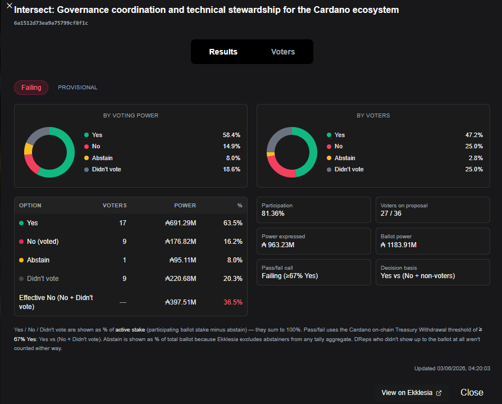The height and width of the screenshot is (404, 502).
Task: Click the PROVISIONAL label
Action: coord(77,88)
